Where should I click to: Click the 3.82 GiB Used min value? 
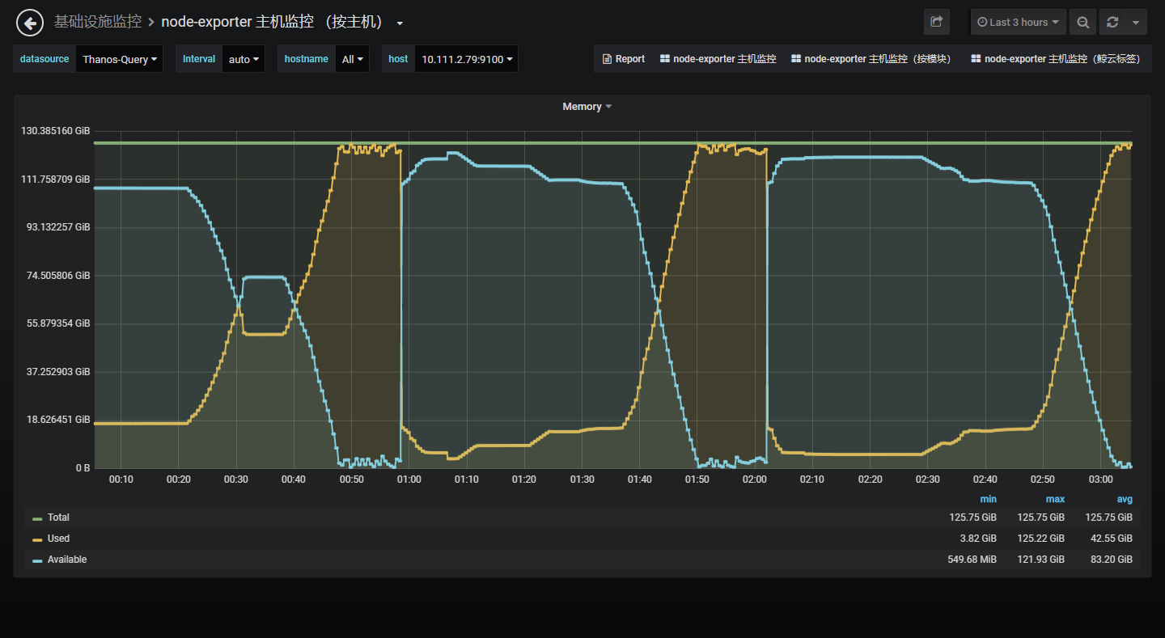coord(979,539)
